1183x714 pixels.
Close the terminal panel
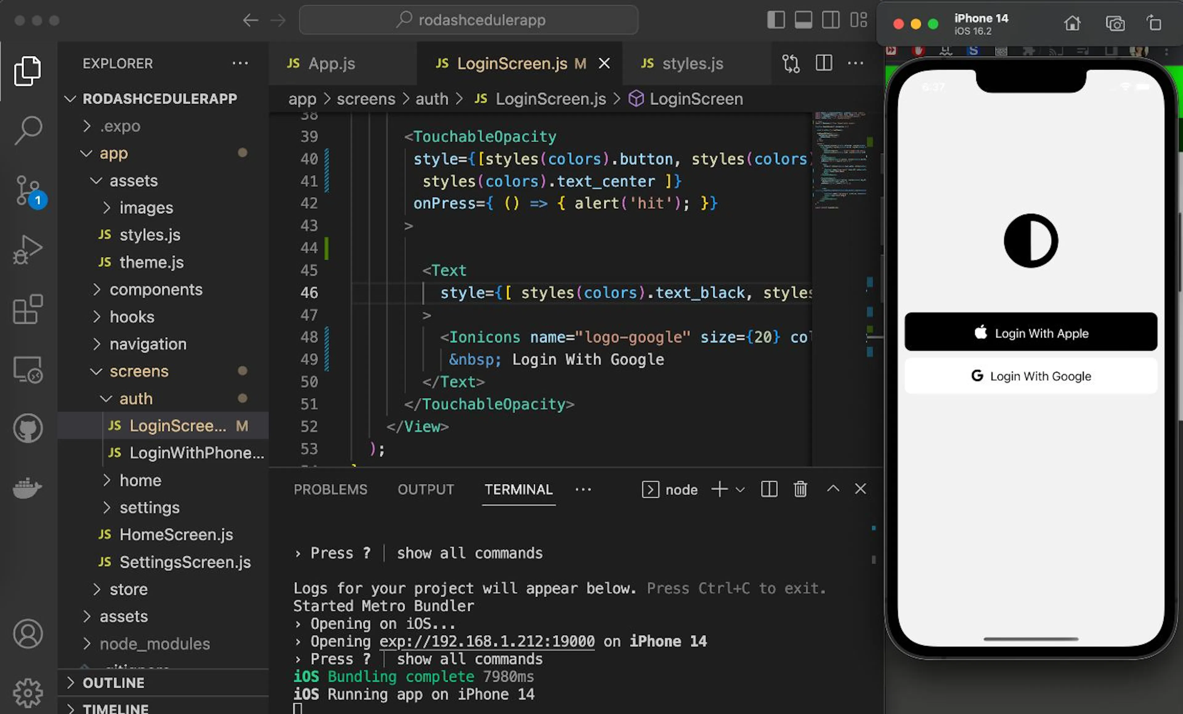(860, 489)
